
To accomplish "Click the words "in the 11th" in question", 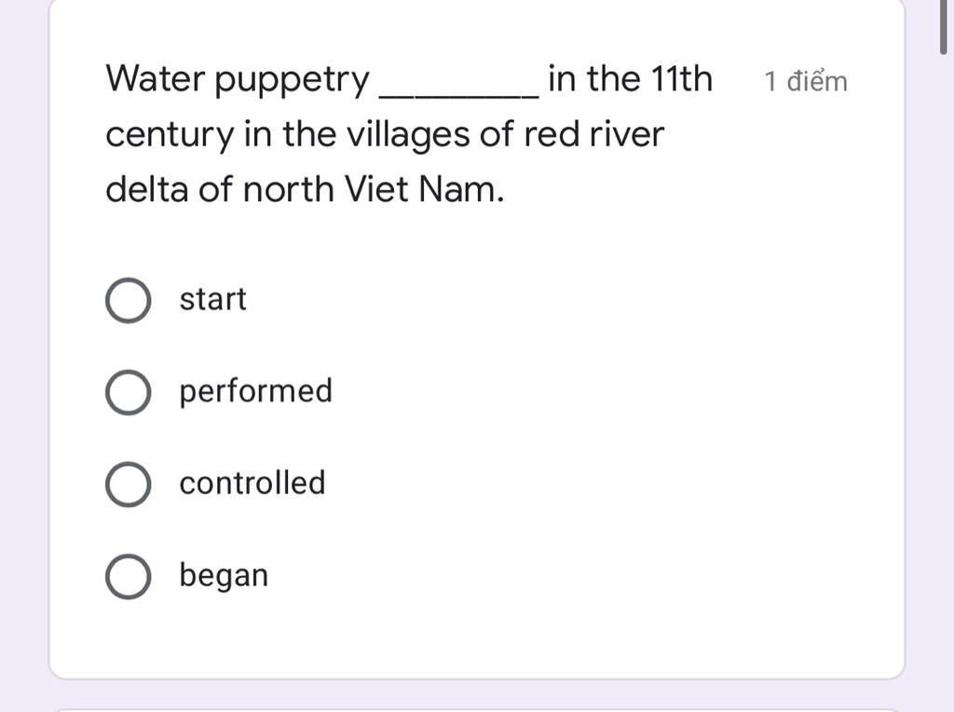I will click(x=631, y=78).
